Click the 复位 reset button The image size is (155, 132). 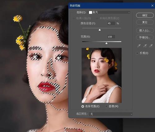coord(145,22)
